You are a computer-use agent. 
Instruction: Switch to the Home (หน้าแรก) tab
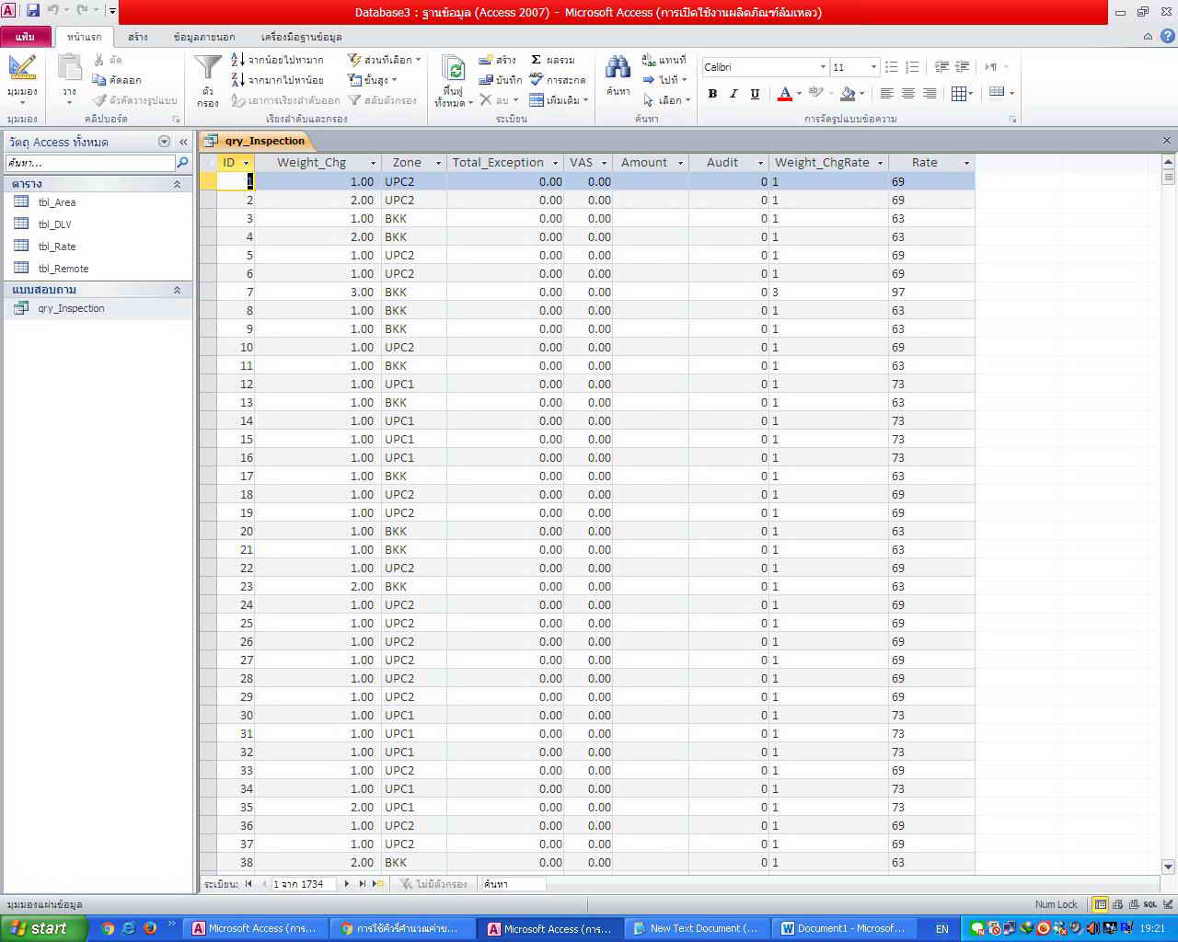85,37
